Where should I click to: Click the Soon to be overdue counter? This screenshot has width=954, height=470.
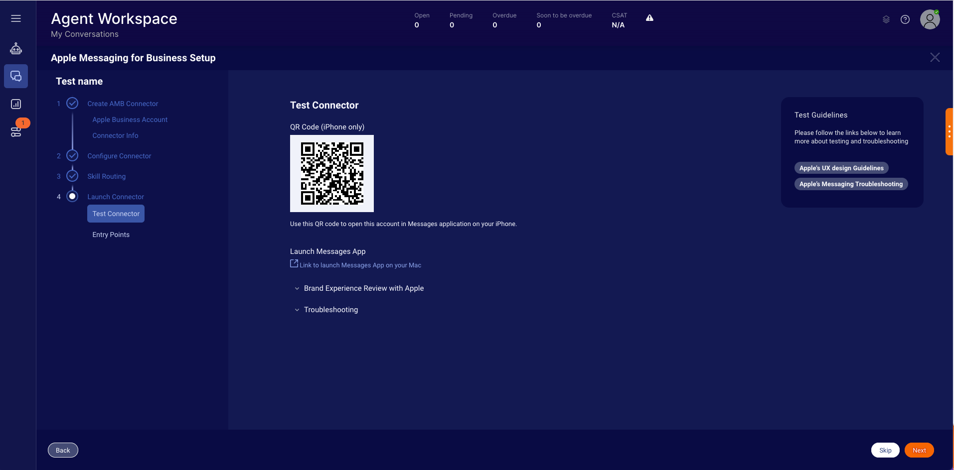(564, 20)
